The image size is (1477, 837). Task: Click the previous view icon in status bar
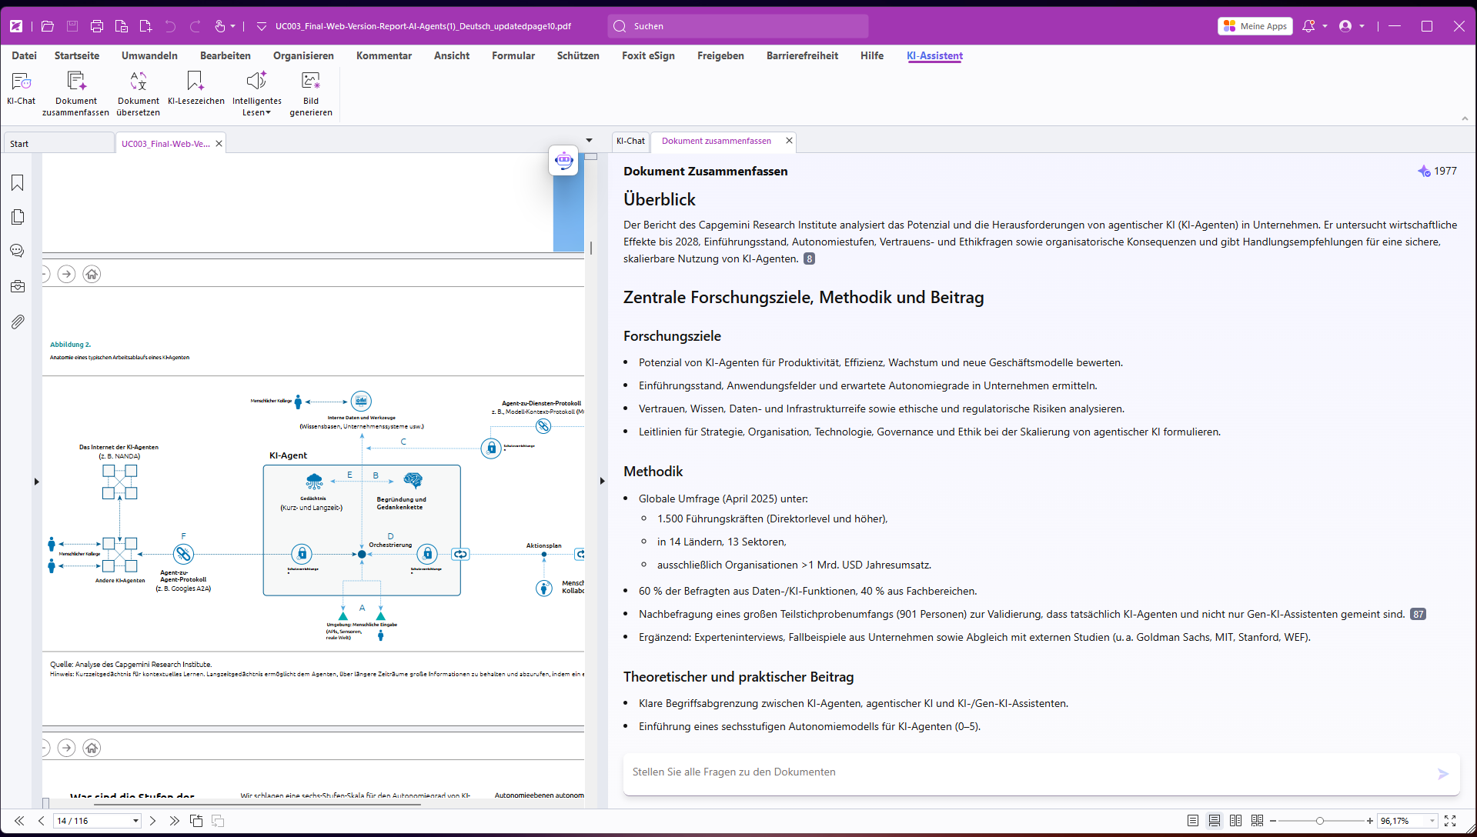(x=196, y=821)
